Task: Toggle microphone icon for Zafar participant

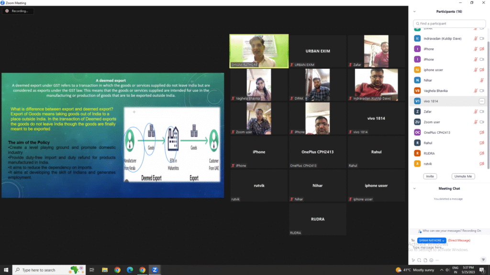Action: click(x=475, y=112)
